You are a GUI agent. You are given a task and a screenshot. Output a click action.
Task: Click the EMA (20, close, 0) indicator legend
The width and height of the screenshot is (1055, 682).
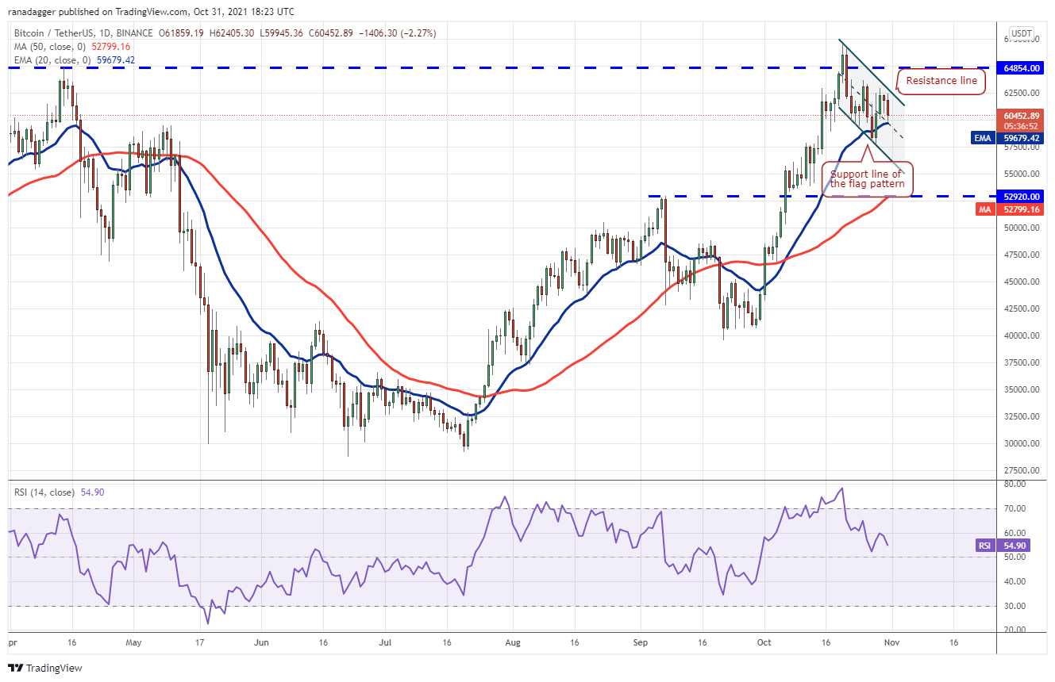point(50,59)
